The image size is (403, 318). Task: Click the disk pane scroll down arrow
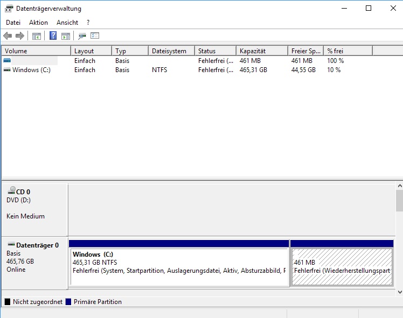tap(400, 292)
